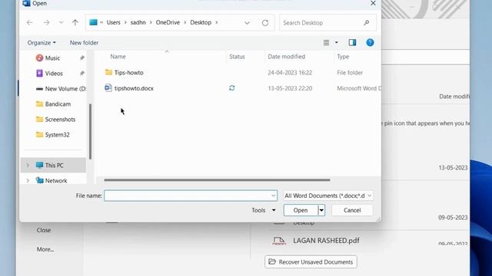Image resolution: width=492 pixels, height=276 pixels.
Task: Click the Videos purple icon
Action: point(39,74)
